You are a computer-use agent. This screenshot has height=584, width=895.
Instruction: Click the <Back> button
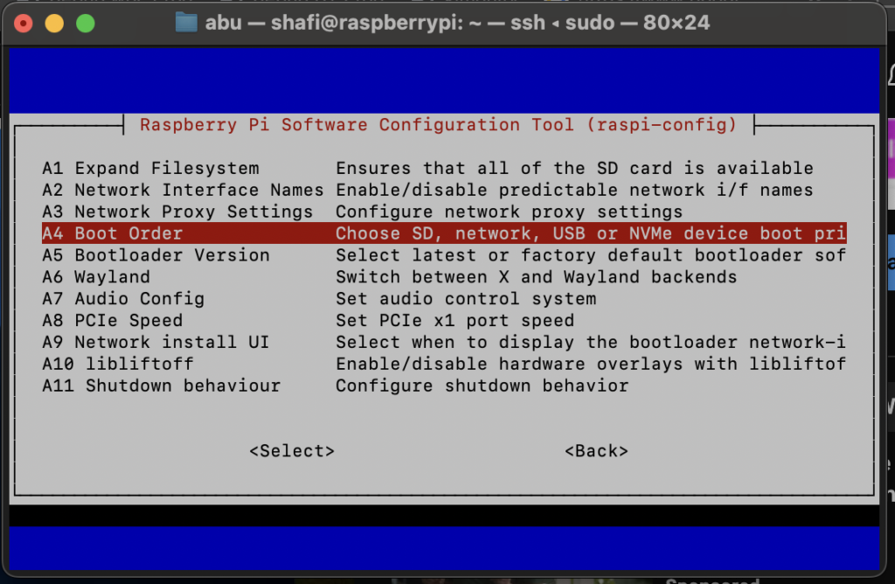pos(596,451)
